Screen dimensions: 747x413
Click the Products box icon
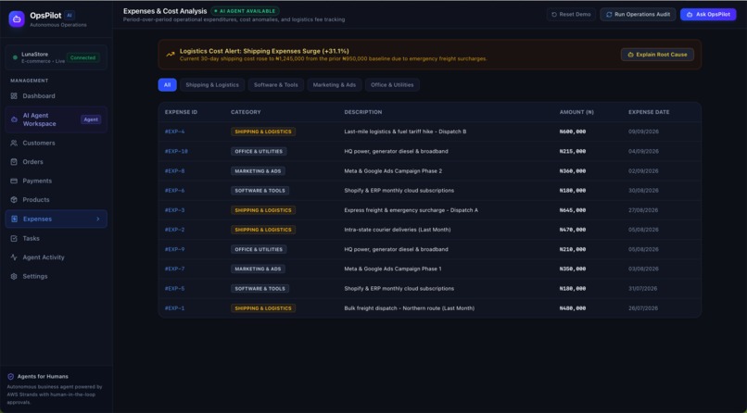14,200
